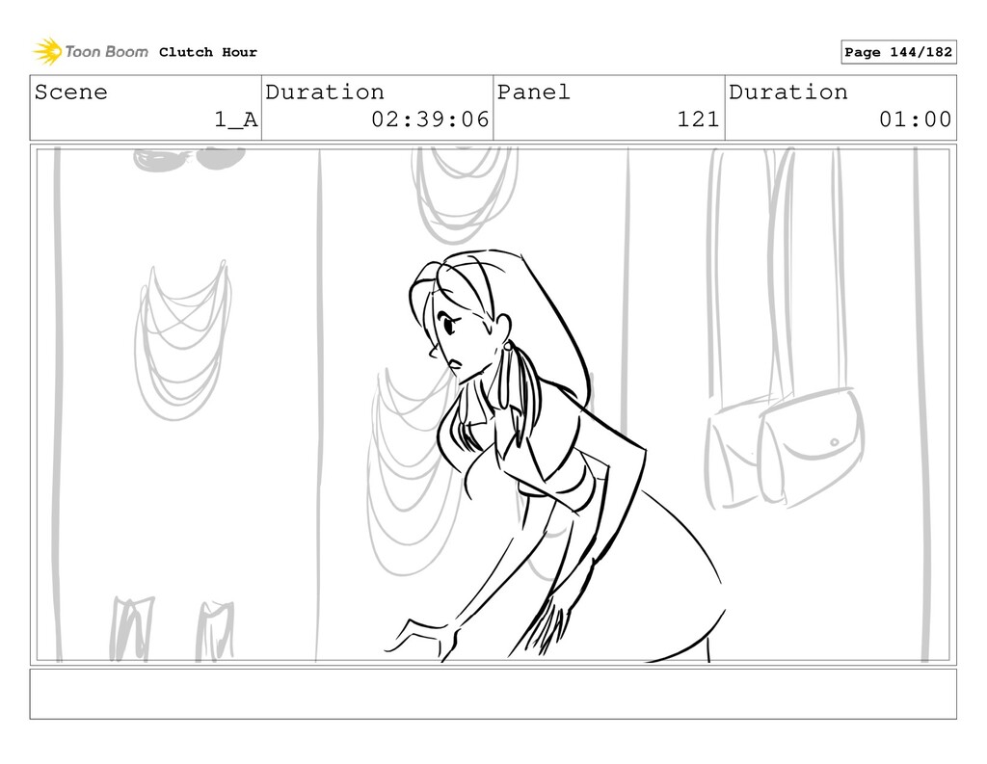Click the 'Panel' header label

(x=533, y=92)
